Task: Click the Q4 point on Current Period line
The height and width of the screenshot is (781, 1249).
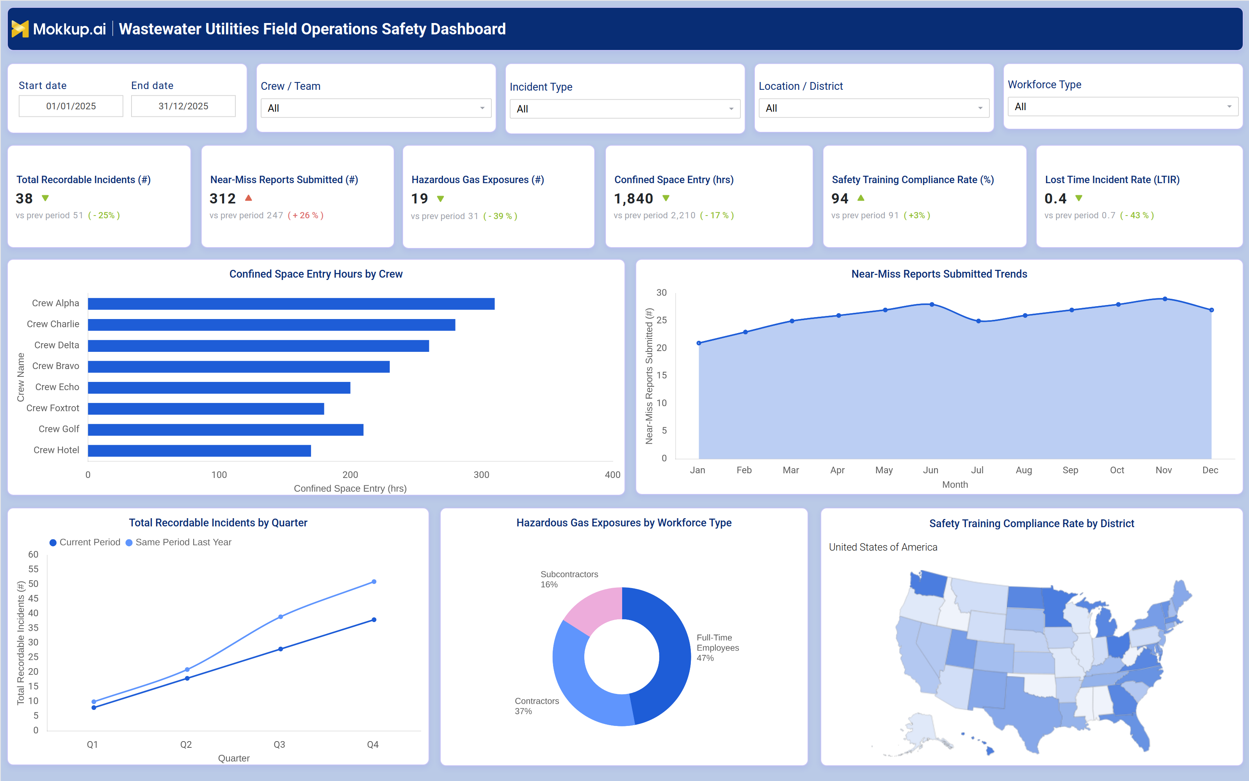Action: click(x=374, y=619)
